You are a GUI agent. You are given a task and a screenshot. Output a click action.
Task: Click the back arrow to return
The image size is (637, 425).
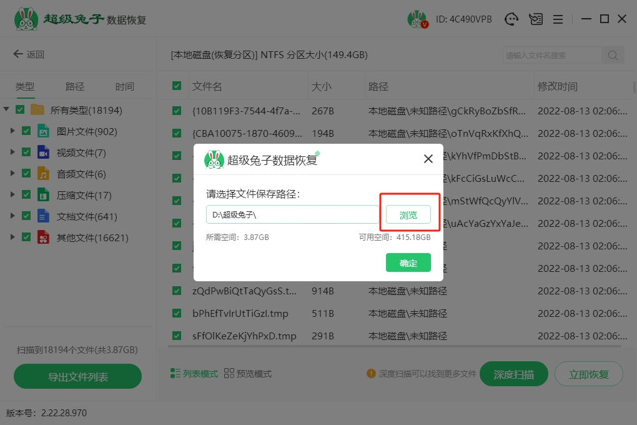click(18, 54)
